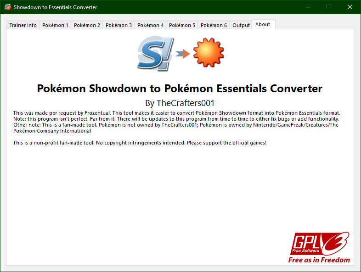This screenshot has height=272, width=361.
Task: Select the Pokémon 2 tab
Action: click(x=87, y=25)
